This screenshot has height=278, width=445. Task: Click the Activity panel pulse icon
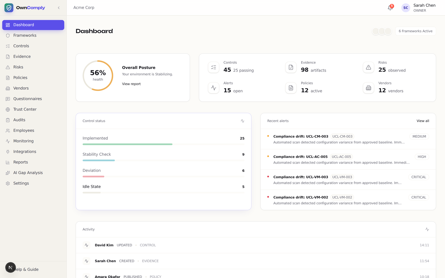(x=427, y=229)
